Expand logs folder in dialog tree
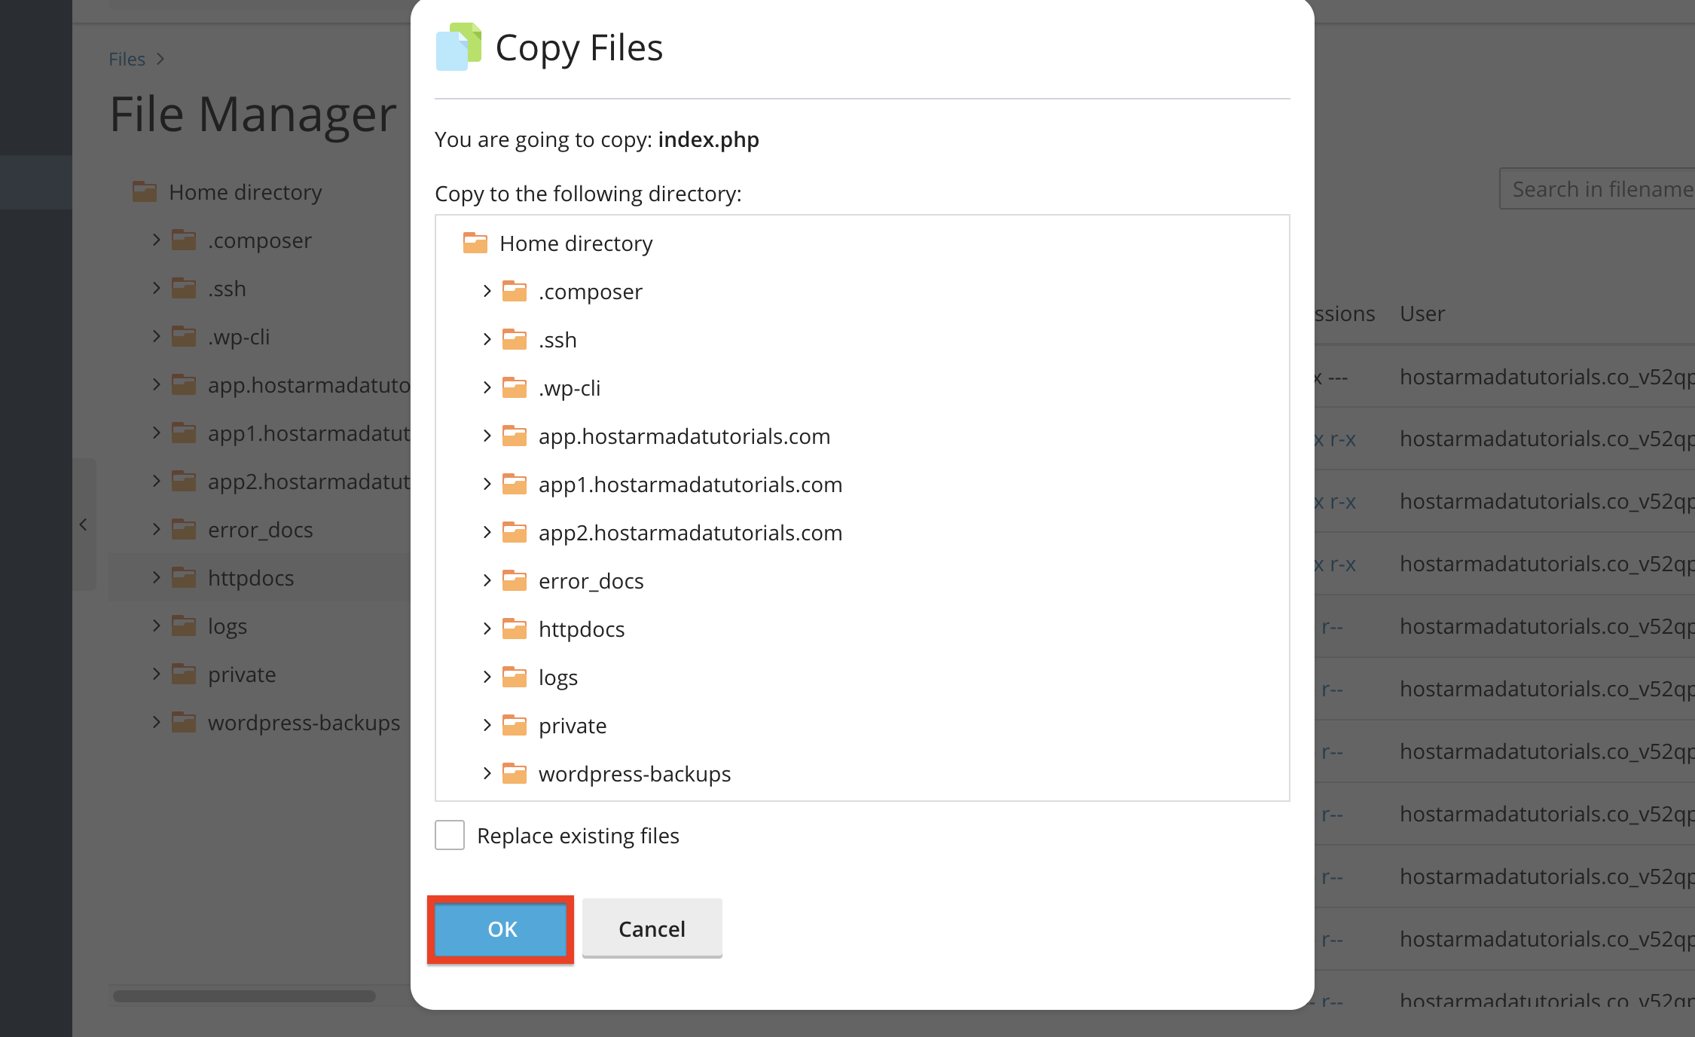Image resolution: width=1695 pixels, height=1037 pixels. point(487,677)
